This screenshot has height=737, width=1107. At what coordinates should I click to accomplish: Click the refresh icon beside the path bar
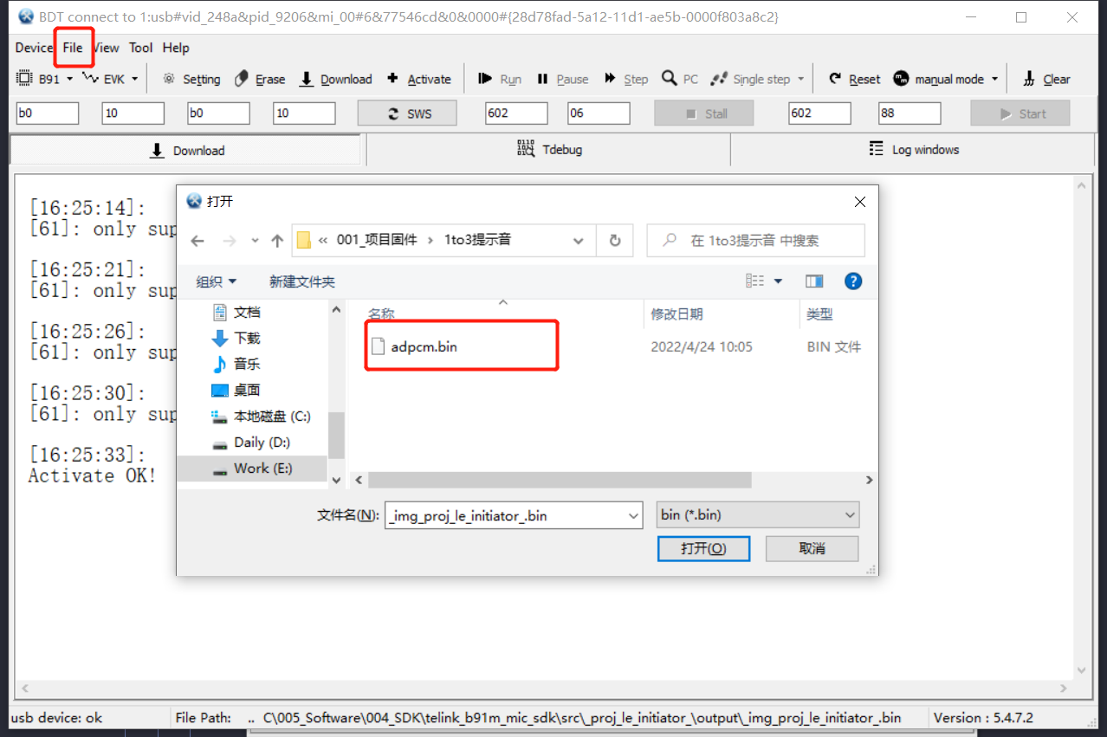(x=615, y=241)
